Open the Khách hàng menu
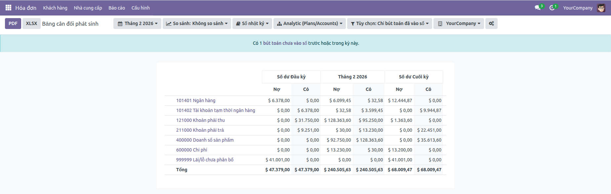The height and width of the screenshot is (194, 611). (x=55, y=8)
